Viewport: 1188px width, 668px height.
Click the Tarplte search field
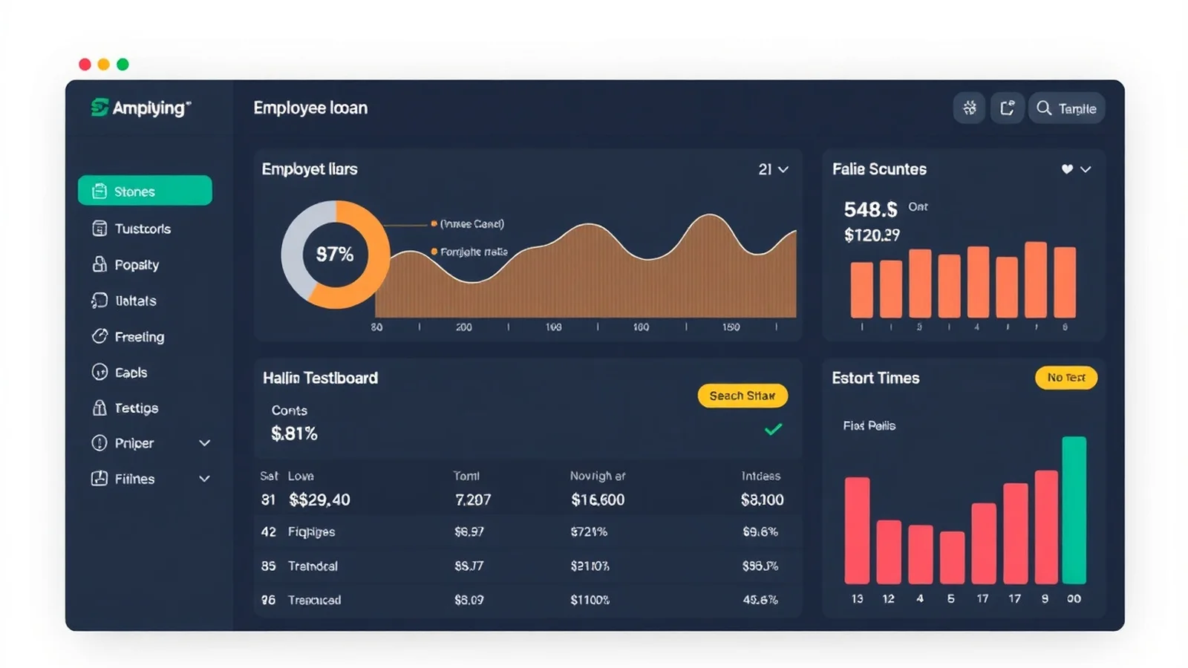tap(1066, 108)
